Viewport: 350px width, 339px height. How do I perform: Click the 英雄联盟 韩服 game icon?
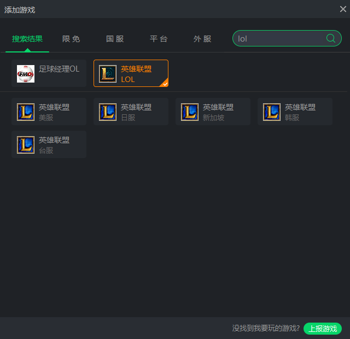click(272, 112)
